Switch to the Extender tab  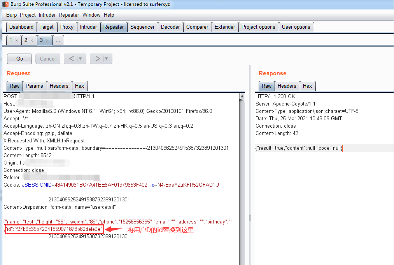[225, 27]
